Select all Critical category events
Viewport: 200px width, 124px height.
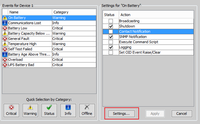point(11,111)
